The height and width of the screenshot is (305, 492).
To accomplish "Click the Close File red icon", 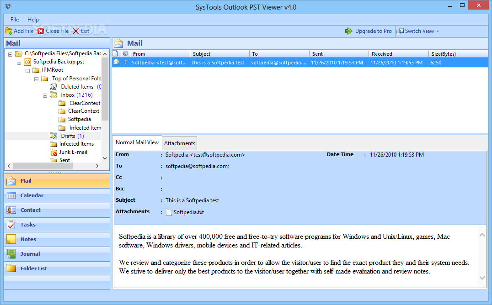I will click(x=41, y=31).
